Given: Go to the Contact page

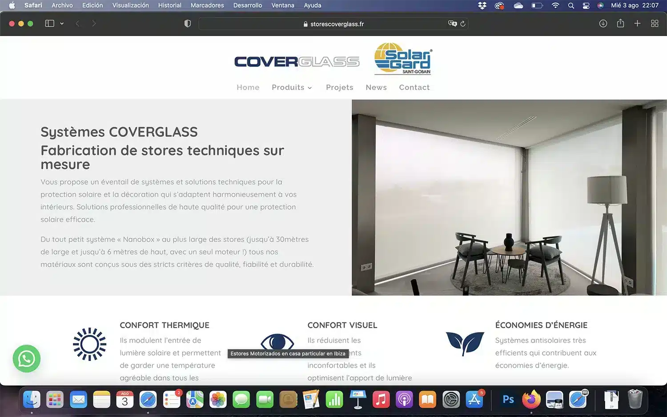Looking at the screenshot, I should pos(414,88).
